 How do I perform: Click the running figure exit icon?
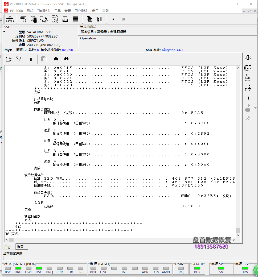[x=99, y=19]
